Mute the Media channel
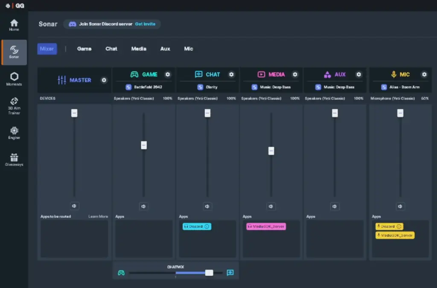437x288 pixels. point(271,206)
